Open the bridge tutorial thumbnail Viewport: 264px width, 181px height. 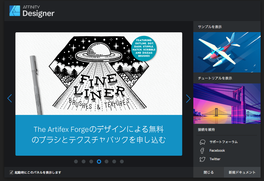pos(227,104)
